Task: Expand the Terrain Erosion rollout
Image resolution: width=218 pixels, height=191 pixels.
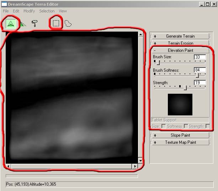Action: (180, 43)
